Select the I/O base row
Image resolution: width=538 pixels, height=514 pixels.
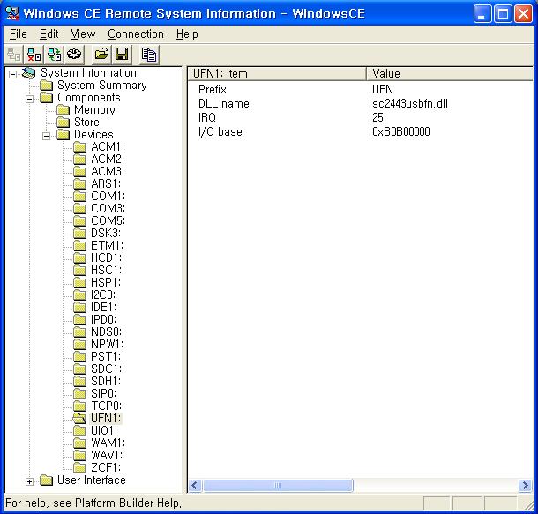(360, 131)
